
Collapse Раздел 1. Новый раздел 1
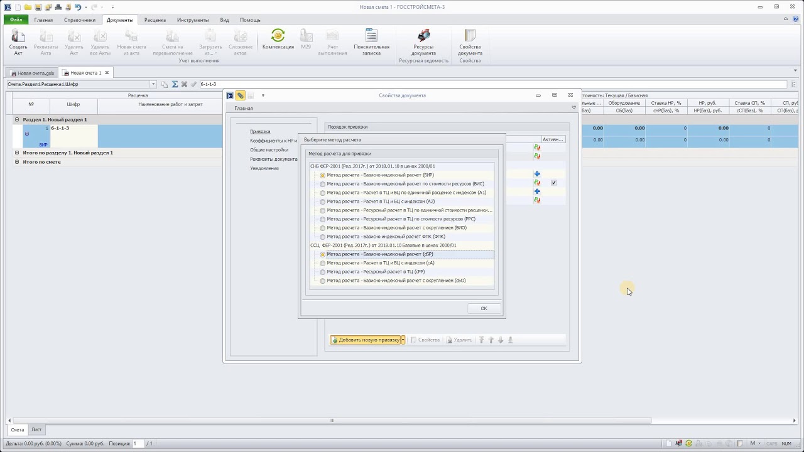(x=17, y=119)
